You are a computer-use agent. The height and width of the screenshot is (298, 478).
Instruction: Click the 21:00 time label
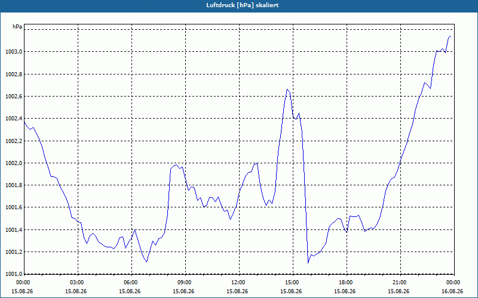pyautogui.click(x=400, y=283)
